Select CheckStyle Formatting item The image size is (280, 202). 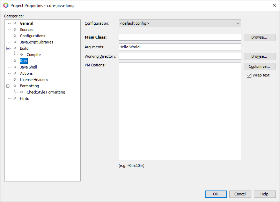46,92
